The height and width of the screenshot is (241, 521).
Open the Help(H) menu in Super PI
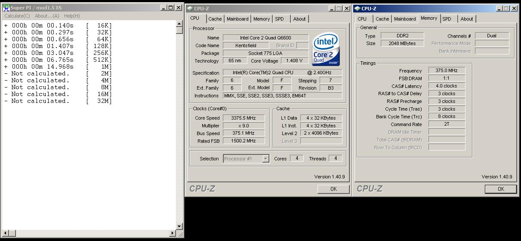[72, 16]
